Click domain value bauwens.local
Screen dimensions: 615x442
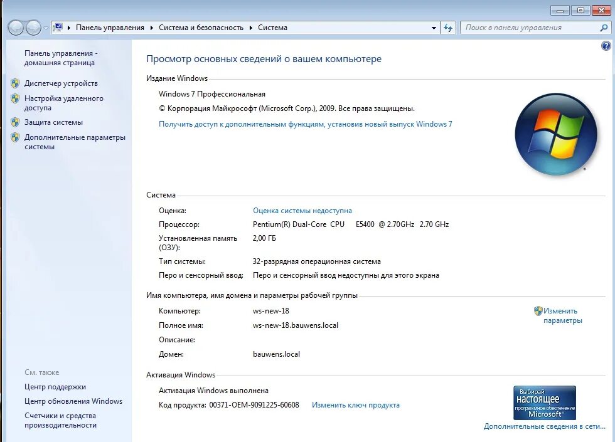coord(276,354)
